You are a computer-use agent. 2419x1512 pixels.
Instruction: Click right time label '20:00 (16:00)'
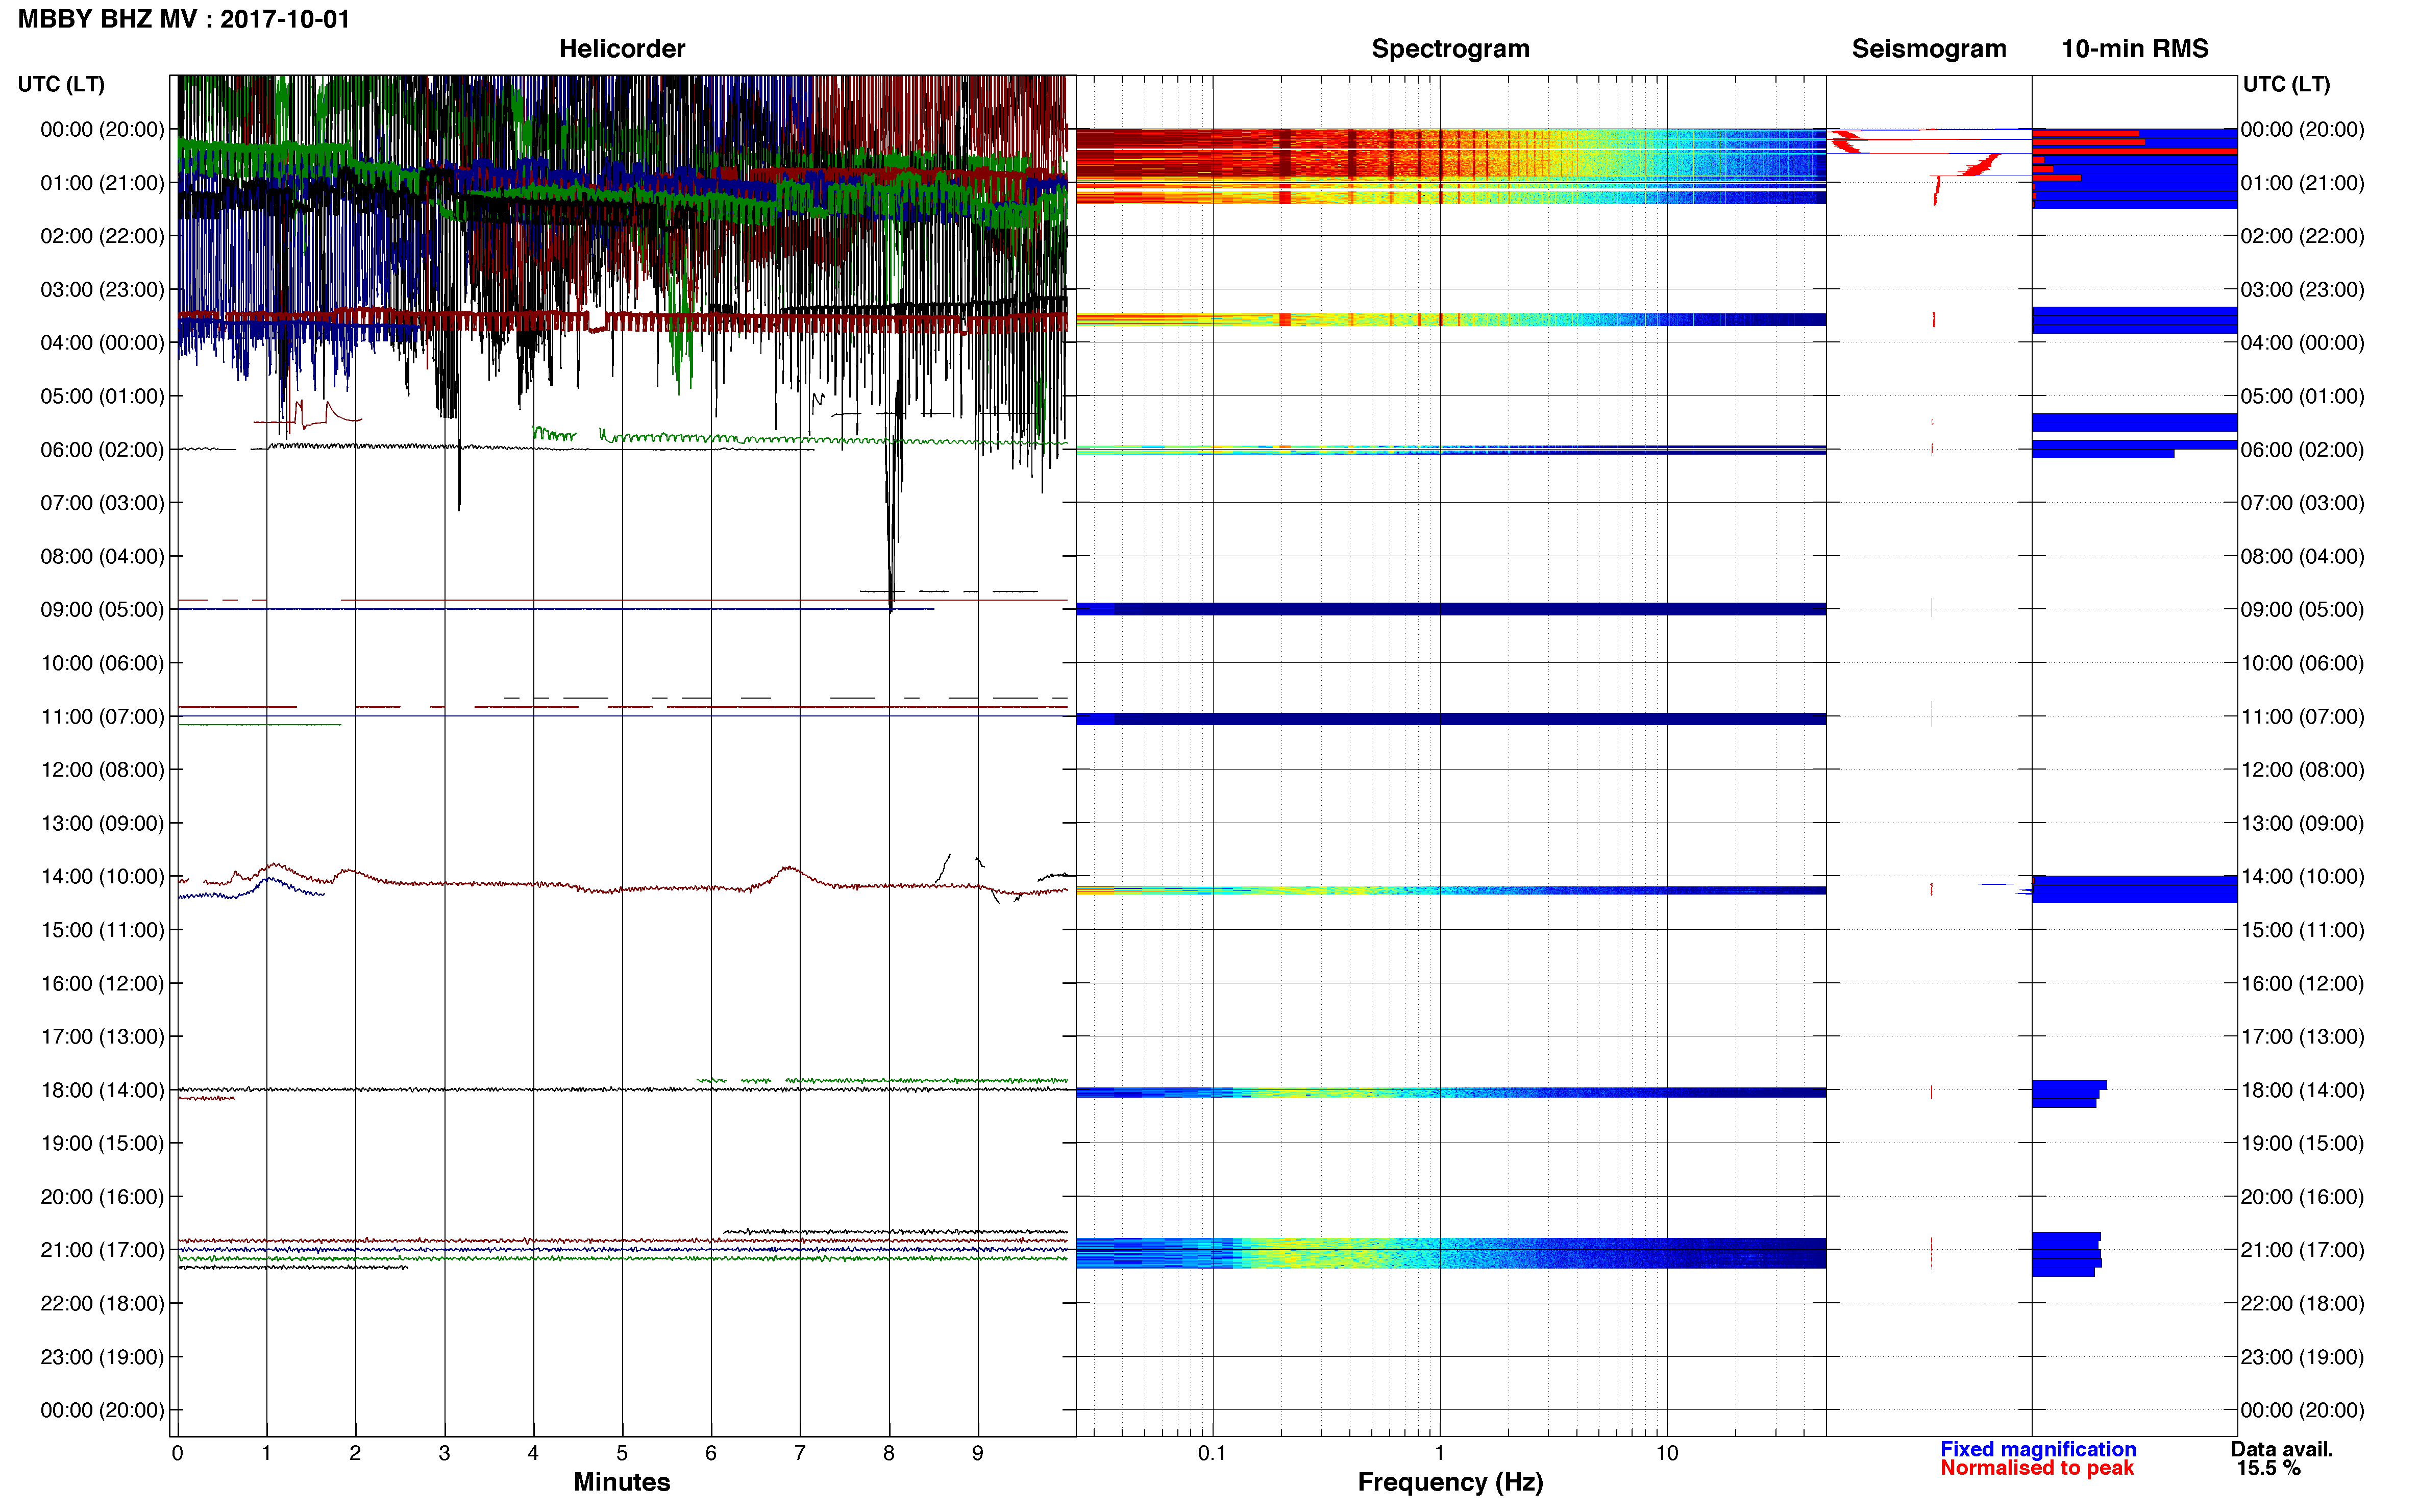(2302, 1197)
